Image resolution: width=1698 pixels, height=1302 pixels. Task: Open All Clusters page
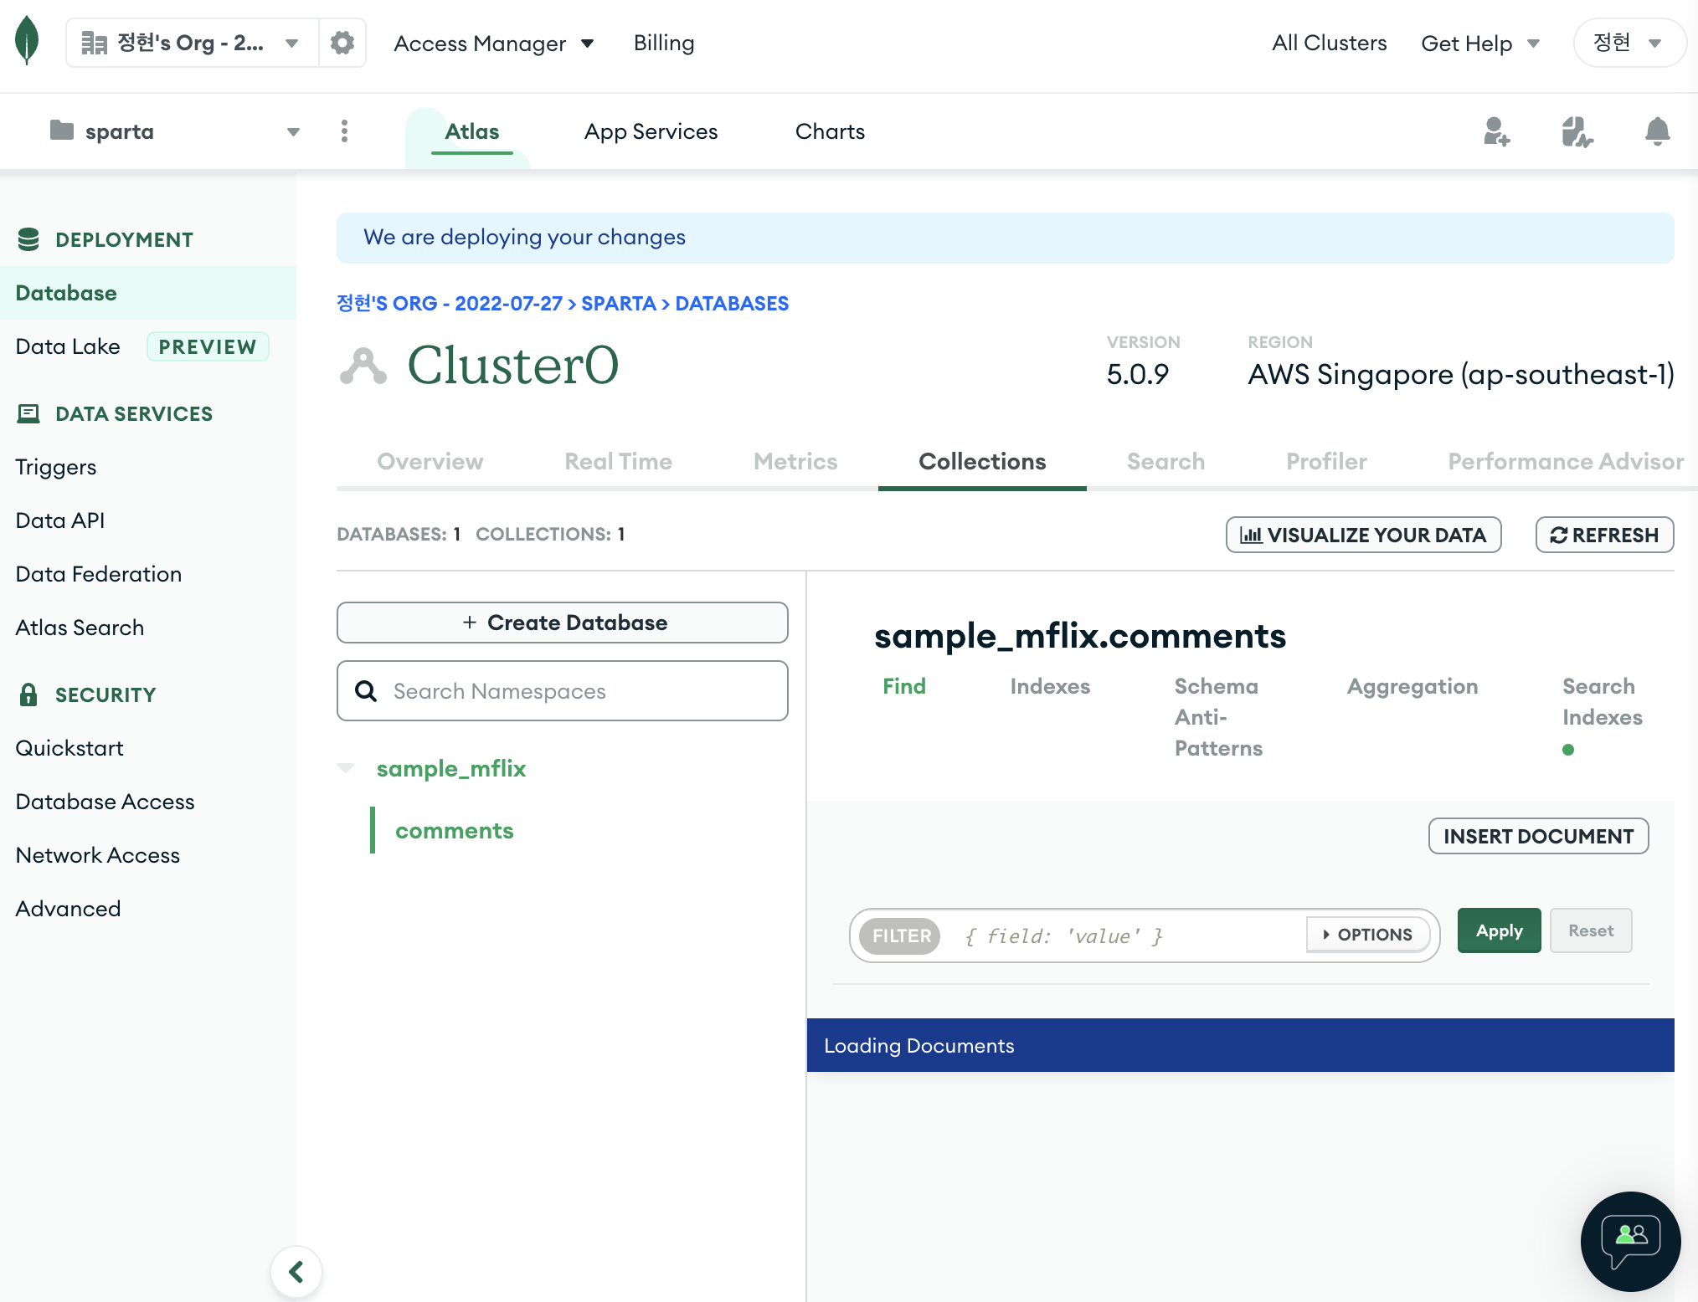(1330, 43)
